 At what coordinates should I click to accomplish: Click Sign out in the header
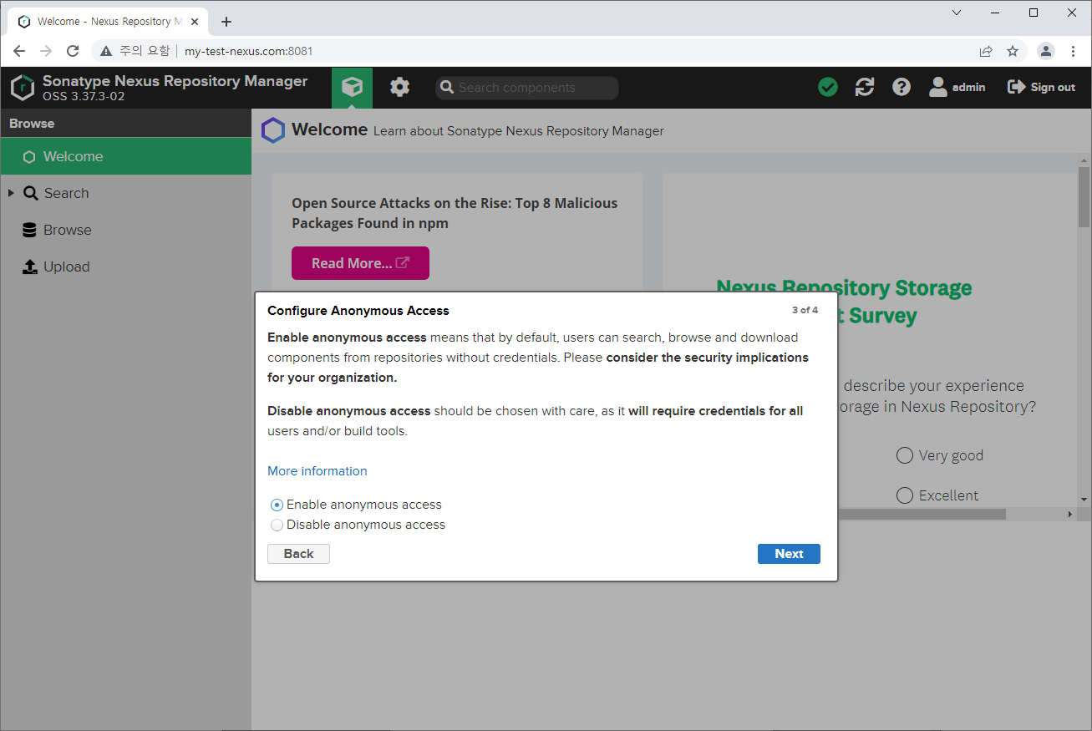tap(1042, 87)
